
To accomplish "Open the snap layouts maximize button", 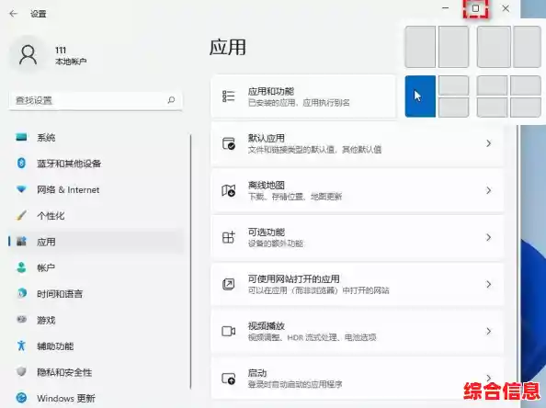I will coord(475,8).
